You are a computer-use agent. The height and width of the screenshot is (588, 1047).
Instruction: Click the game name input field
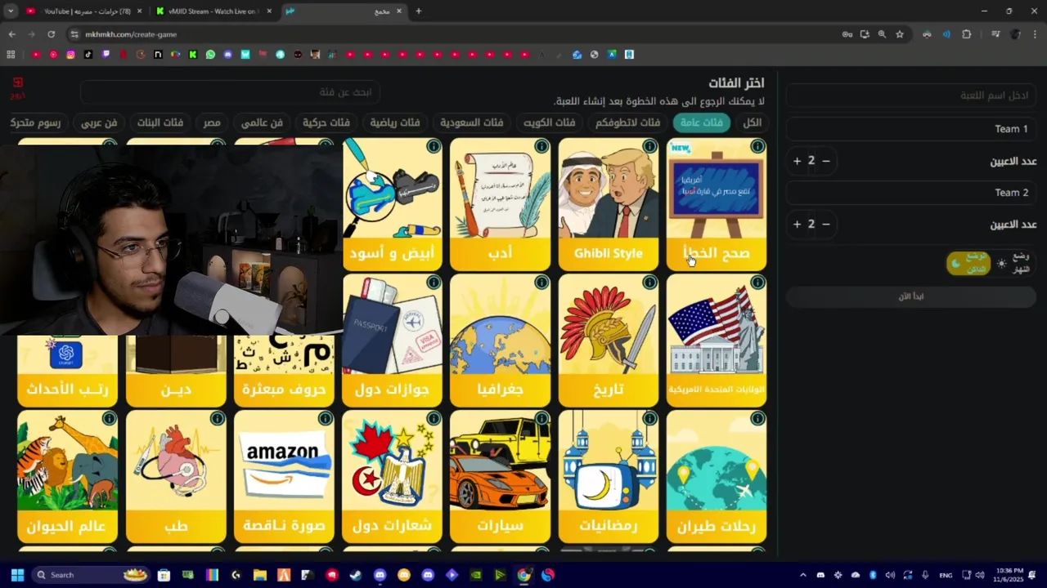pyautogui.click(x=911, y=96)
